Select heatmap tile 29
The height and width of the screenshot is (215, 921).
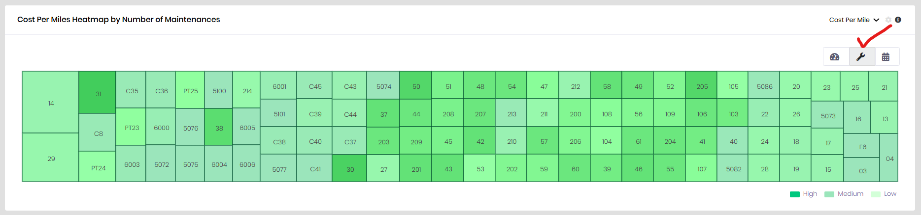(51, 158)
